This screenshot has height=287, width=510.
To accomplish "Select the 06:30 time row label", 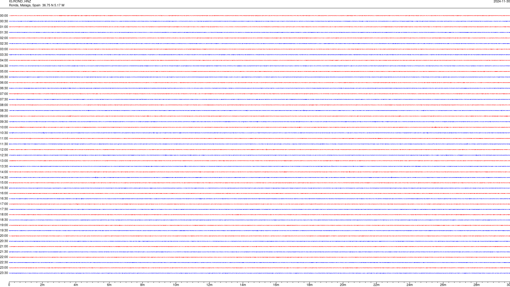I will click(x=4, y=88).
